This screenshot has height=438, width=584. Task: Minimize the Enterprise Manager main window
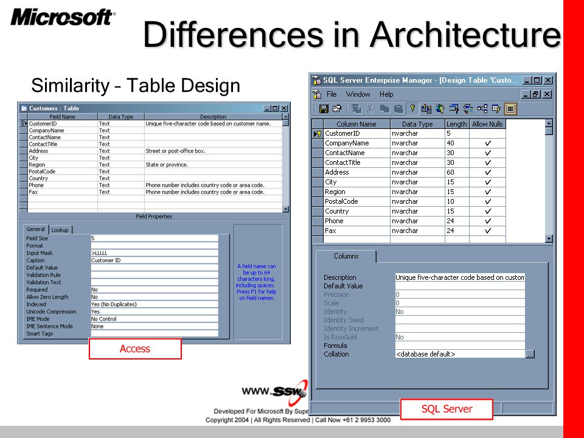pos(527,80)
